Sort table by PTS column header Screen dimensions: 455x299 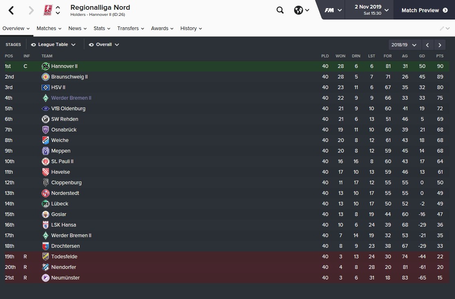[x=440, y=56]
